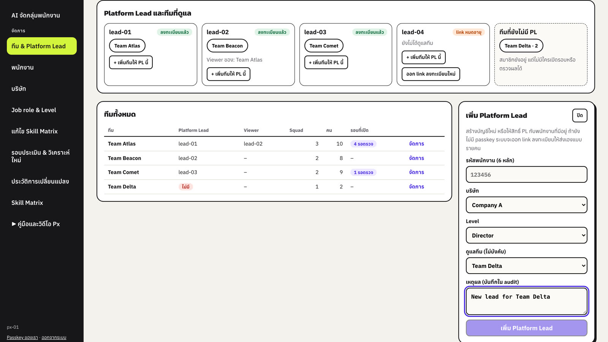Click Passkey ของเรา link
The image size is (608, 342).
coord(22,337)
